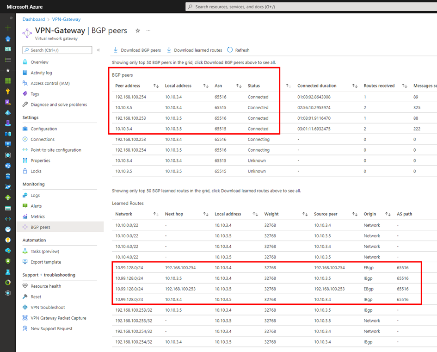Open All services list icon in sidebar

[8, 60]
